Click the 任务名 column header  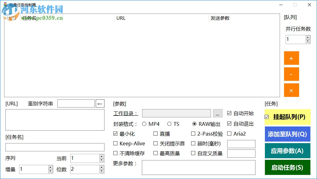click(x=67, y=18)
